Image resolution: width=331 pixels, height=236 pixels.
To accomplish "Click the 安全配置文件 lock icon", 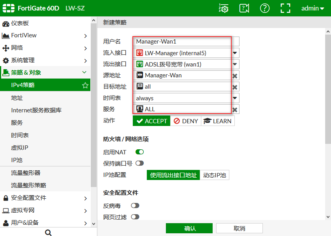I will (6, 198).
